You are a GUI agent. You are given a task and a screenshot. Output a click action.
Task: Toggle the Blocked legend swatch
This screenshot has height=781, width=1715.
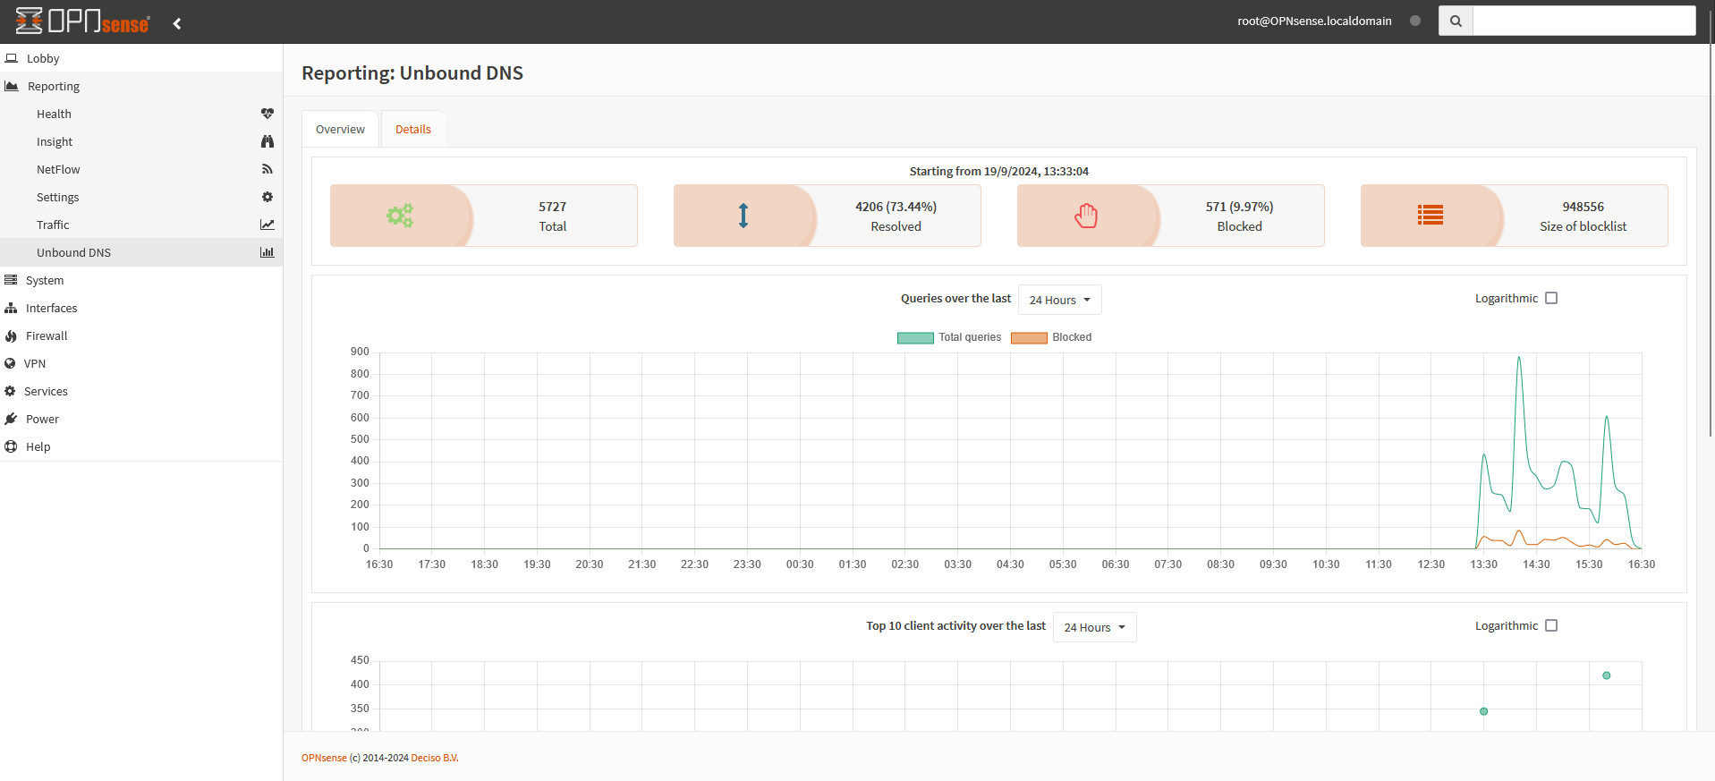click(x=1029, y=337)
